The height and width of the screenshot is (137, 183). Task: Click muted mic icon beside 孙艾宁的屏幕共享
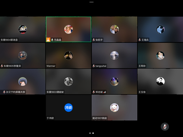coord(4,92)
